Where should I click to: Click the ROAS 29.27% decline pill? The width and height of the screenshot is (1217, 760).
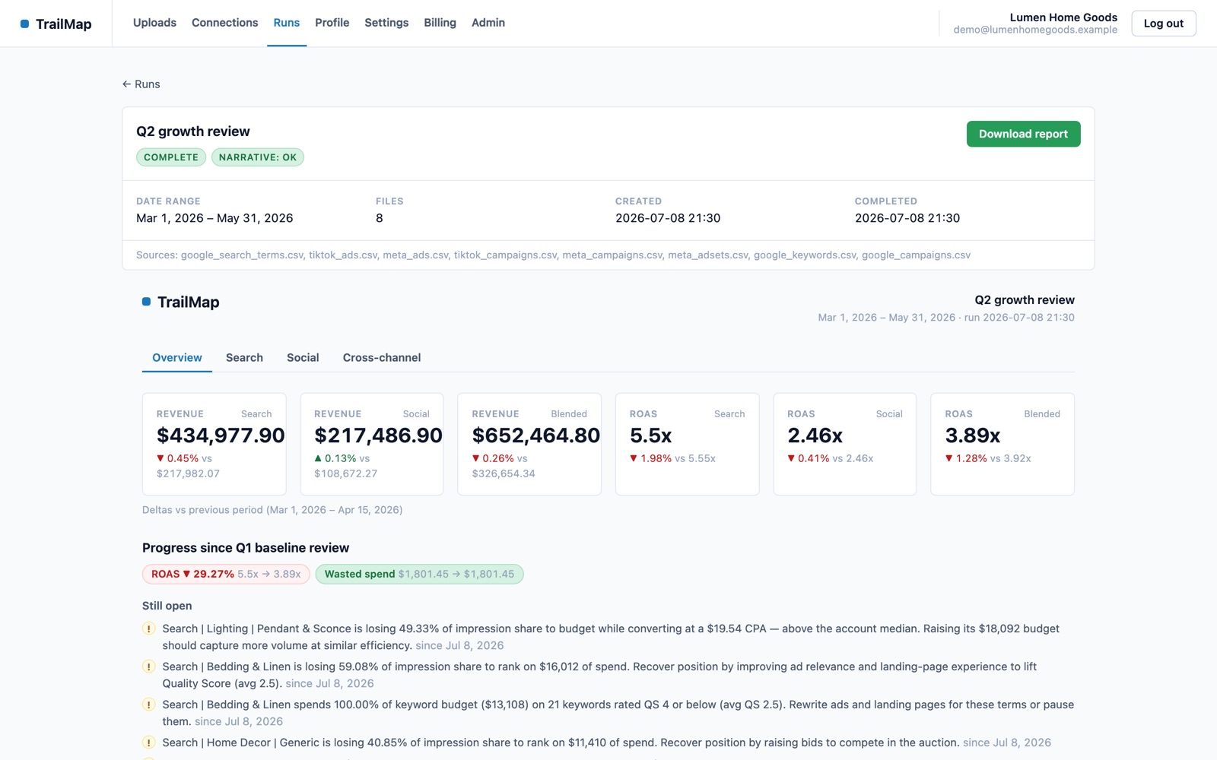click(x=226, y=574)
